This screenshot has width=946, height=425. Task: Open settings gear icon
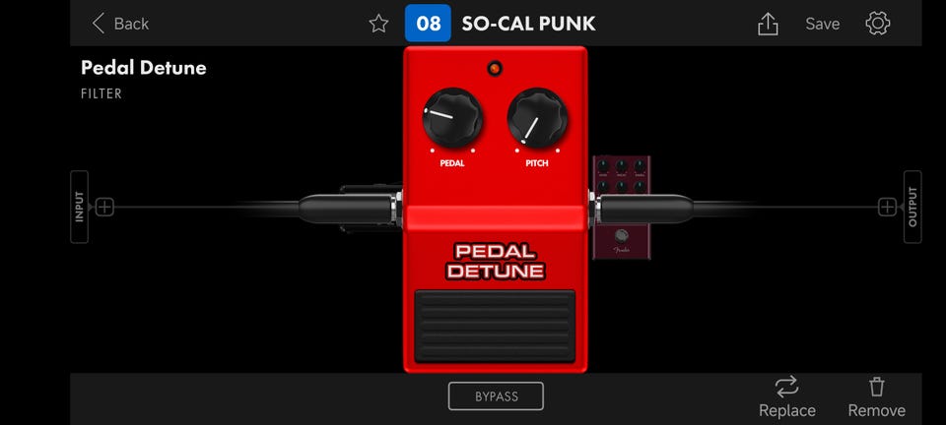pyautogui.click(x=877, y=24)
